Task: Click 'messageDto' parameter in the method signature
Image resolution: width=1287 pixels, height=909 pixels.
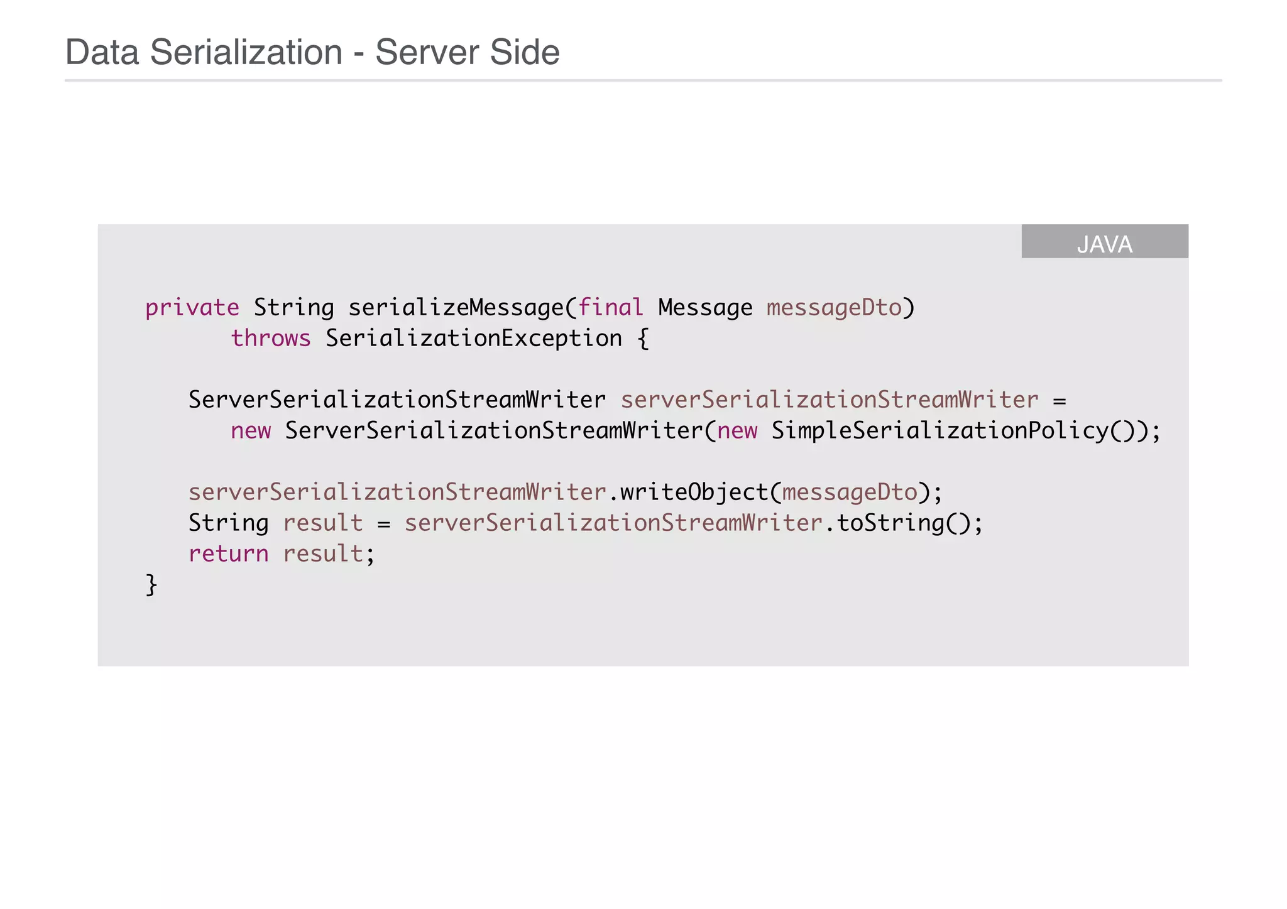Action: (834, 308)
